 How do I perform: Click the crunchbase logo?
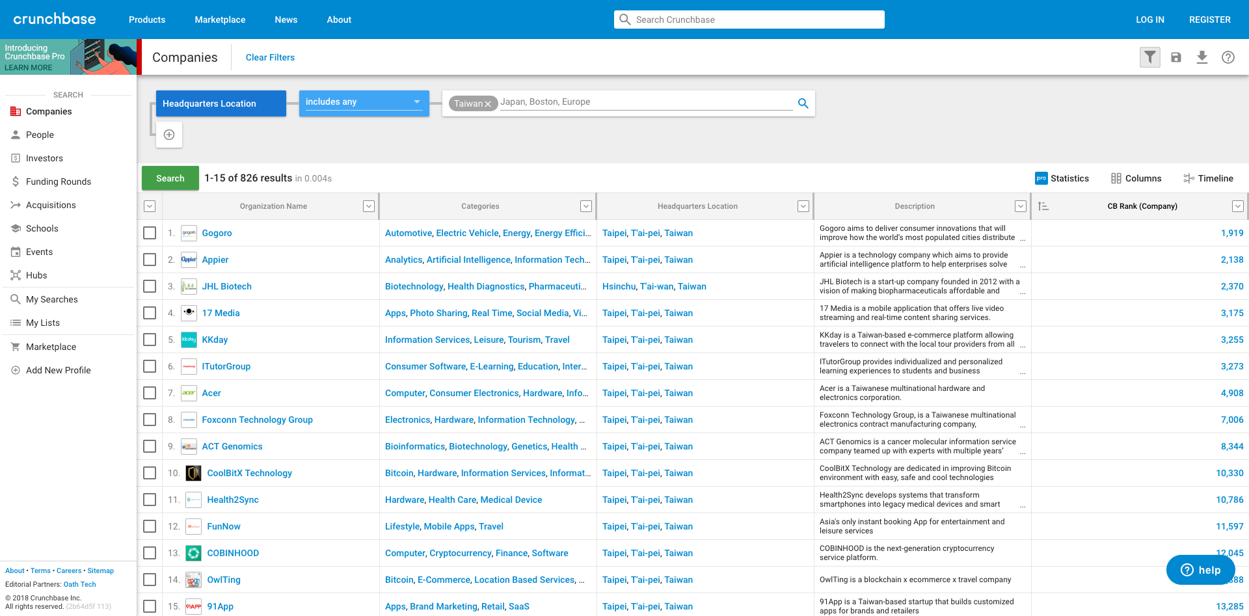point(55,19)
